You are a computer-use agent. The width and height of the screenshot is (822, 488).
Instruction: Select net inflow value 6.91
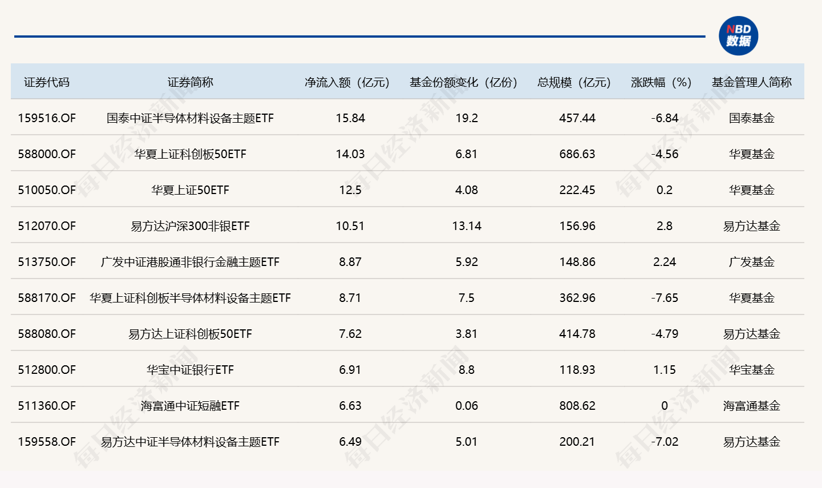(x=350, y=370)
